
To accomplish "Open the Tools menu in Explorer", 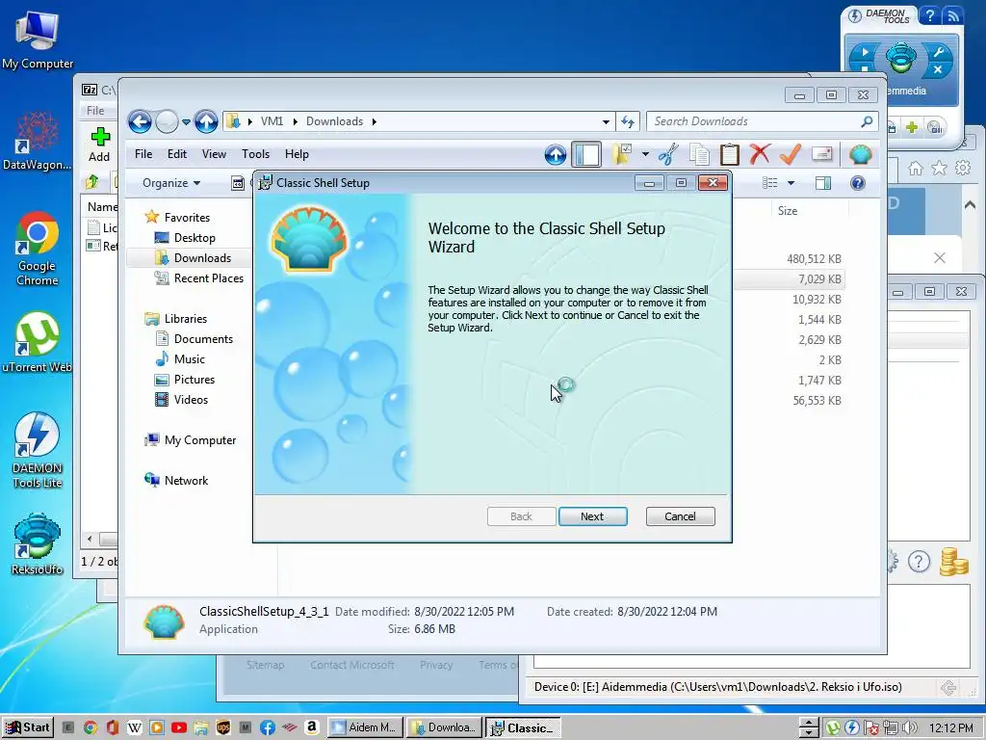I will (x=255, y=154).
